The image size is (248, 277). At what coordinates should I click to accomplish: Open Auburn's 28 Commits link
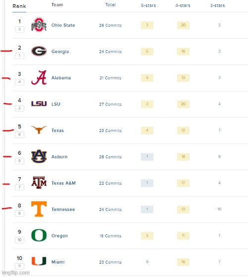click(110, 157)
